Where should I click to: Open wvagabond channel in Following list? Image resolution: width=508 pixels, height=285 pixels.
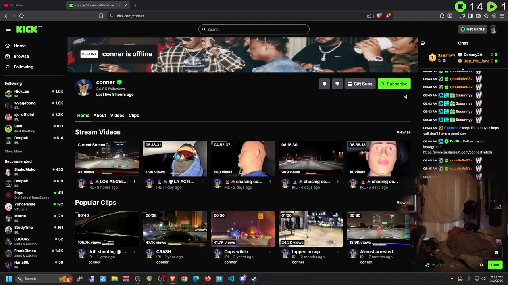[x=34, y=105]
